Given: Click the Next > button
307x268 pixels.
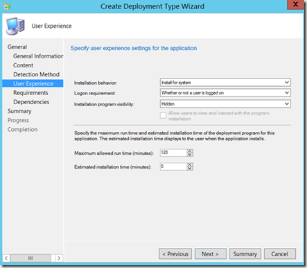Looking at the screenshot, I should click(x=211, y=254).
